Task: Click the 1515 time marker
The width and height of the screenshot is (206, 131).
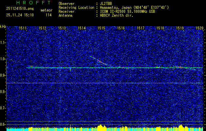Action: click(101, 28)
